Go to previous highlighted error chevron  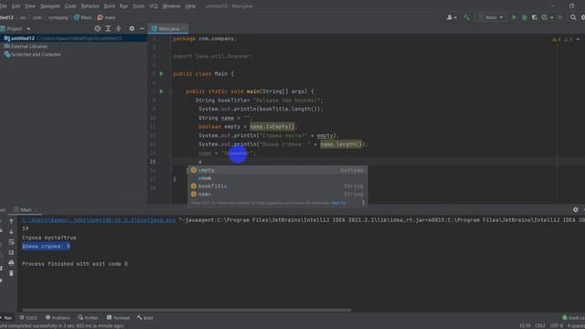(x=579, y=39)
